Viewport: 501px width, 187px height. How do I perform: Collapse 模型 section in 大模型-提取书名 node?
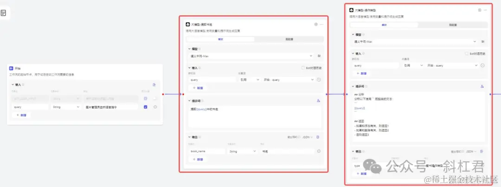[189, 49]
